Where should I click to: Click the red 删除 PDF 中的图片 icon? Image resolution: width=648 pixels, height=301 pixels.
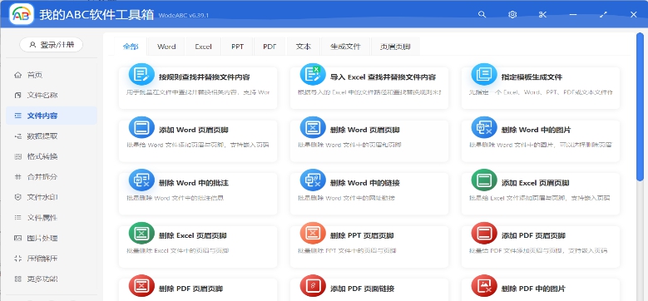pyautogui.click(x=484, y=286)
